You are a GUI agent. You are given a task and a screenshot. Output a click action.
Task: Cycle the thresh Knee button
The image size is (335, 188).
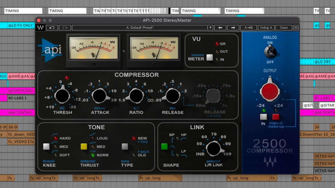pos(46,146)
